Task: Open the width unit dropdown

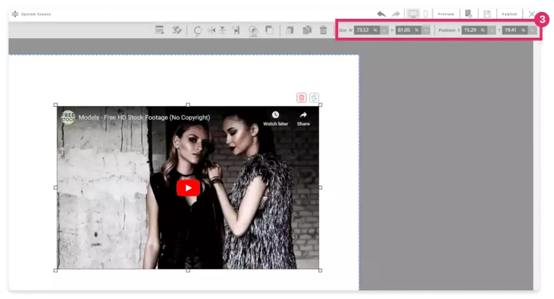Action: 384,30
